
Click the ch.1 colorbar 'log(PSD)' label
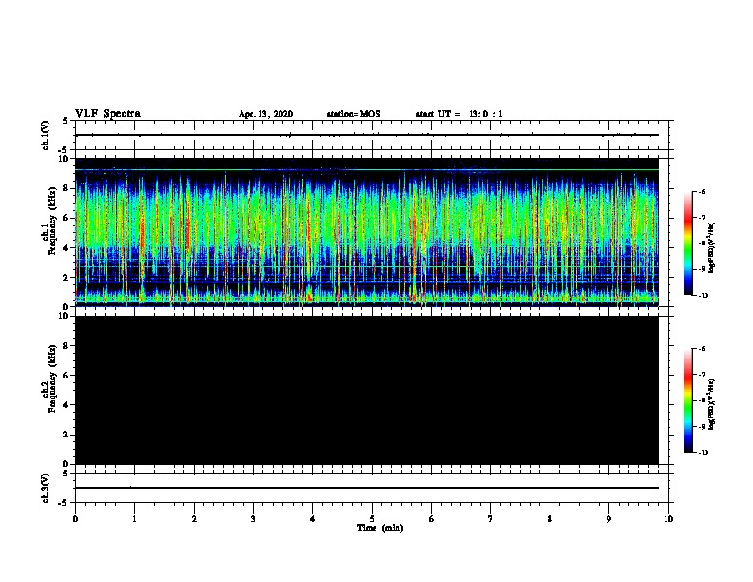[711, 248]
